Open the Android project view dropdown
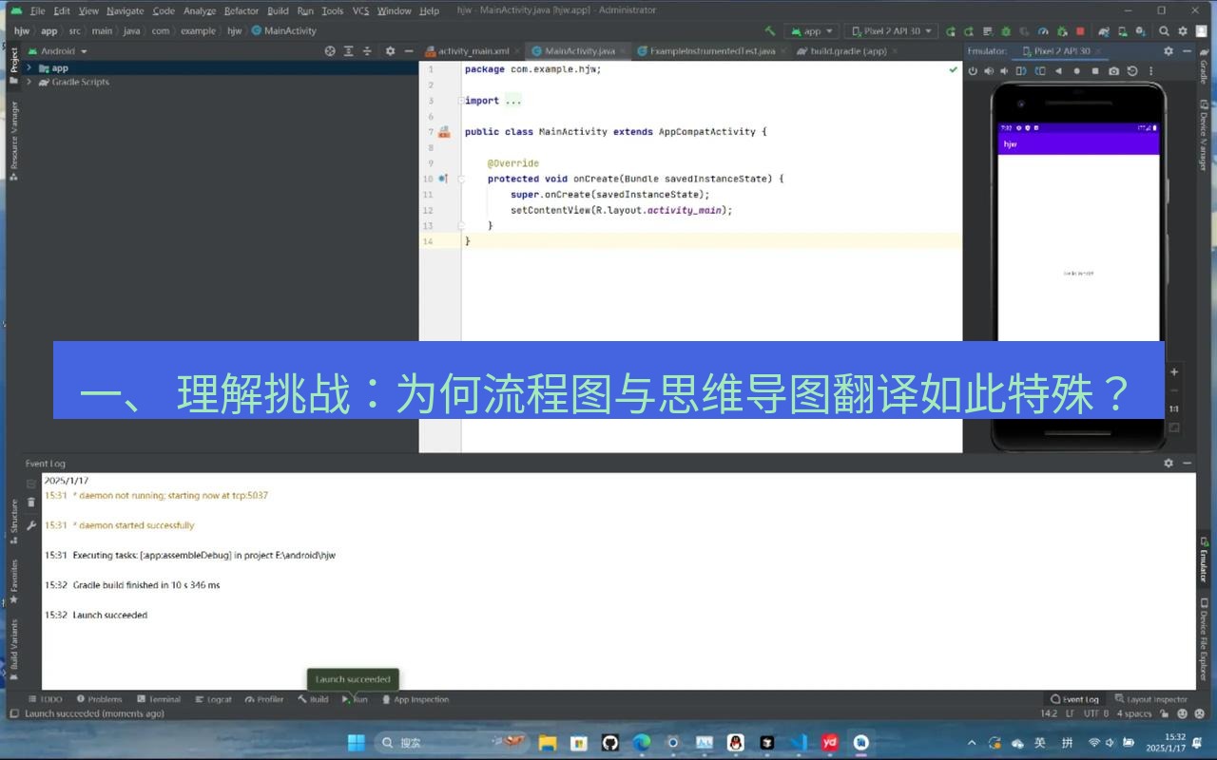The height and width of the screenshot is (760, 1217). [58, 51]
